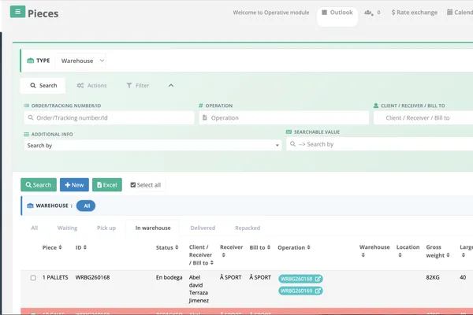Click the users count icon
Screen dimensions: 473x315
click(x=369, y=13)
